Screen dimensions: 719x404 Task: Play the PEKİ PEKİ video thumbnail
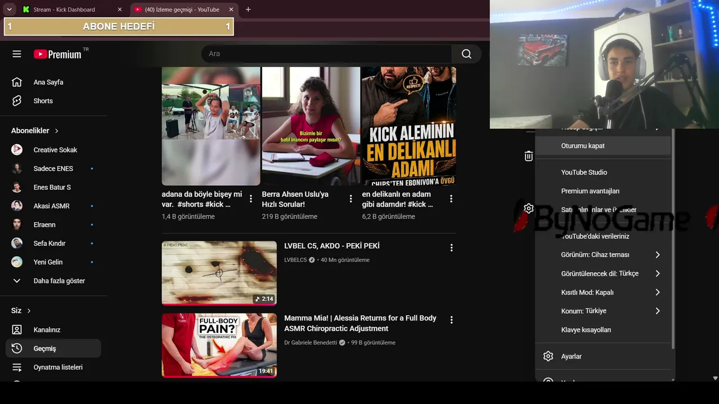point(219,273)
